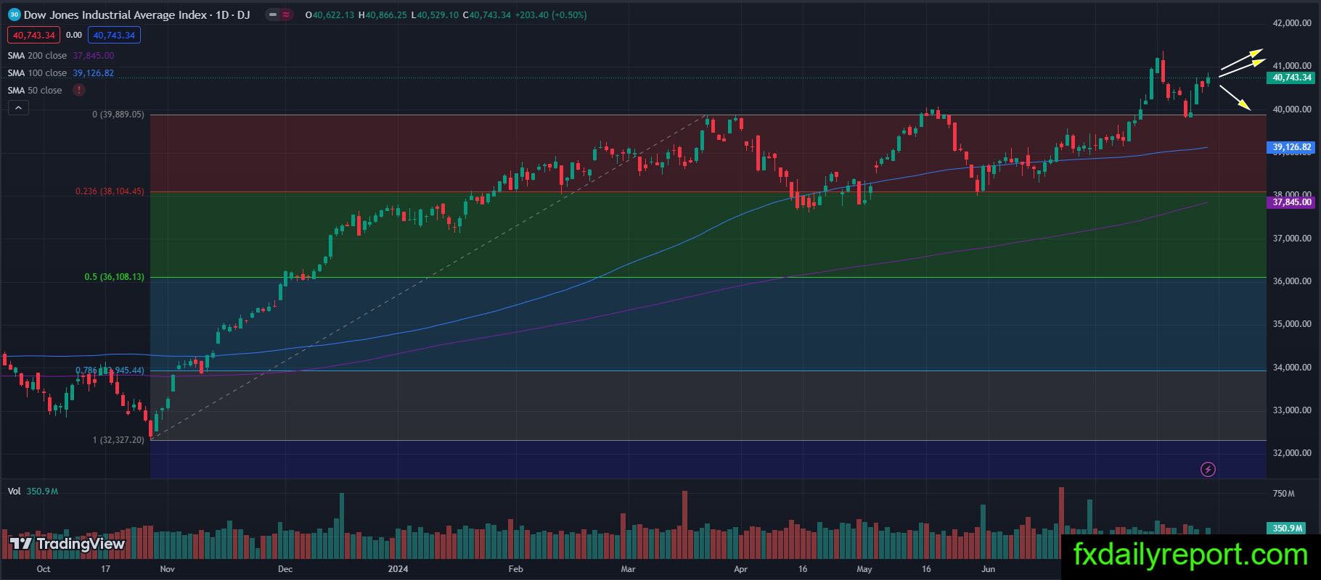Click the 42,000.00 price axis label
Image resolution: width=1321 pixels, height=580 pixels.
(x=1292, y=23)
